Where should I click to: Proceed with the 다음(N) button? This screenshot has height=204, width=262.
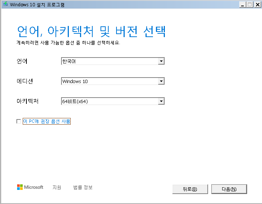(229, 189)
